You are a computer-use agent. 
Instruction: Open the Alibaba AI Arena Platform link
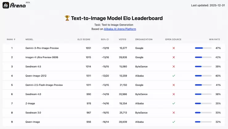pos(120,29)
